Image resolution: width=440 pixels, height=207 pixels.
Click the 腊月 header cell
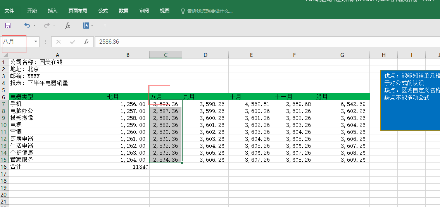pos(342,97)
